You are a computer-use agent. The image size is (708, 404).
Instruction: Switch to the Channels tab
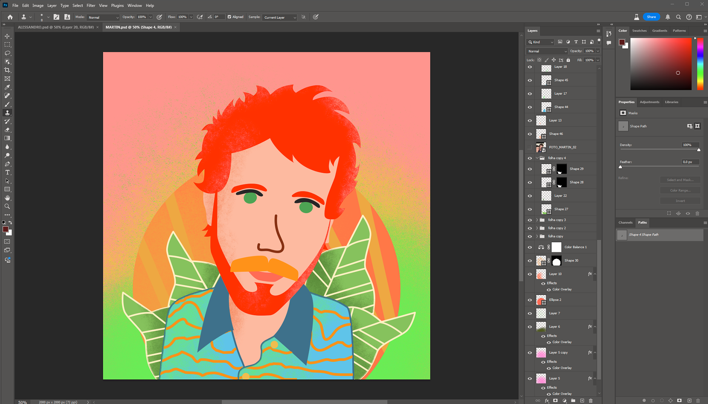(625, 222)
